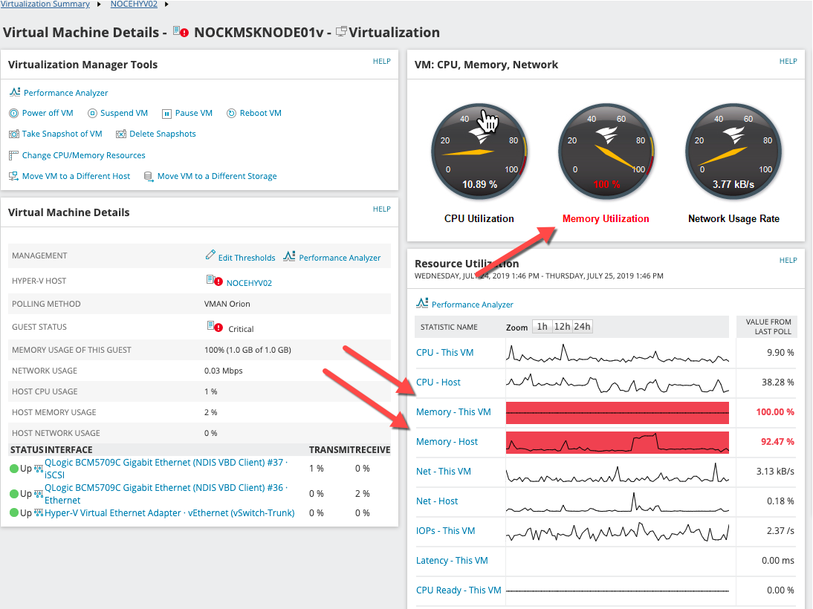
Task: Click the red Memory - This VM sparkline chart
Action: click(x=618, y=413)
